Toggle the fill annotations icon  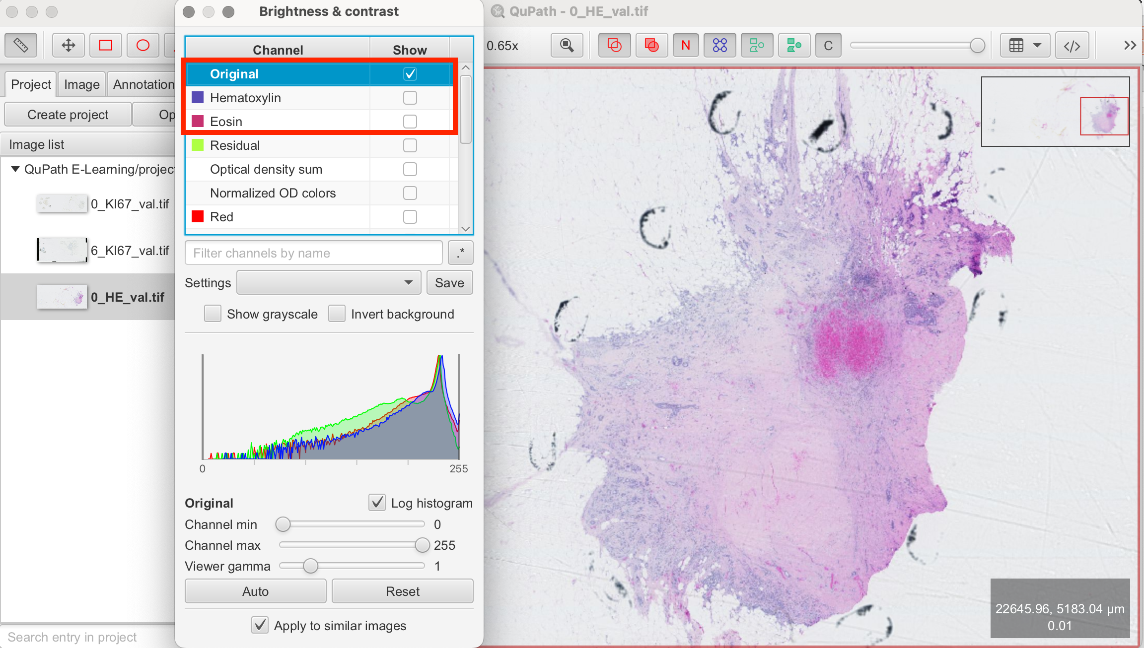651,46
